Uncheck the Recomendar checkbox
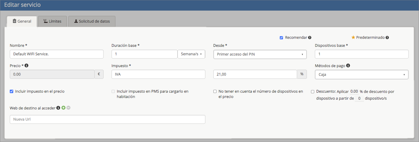 pyautogui.click(x=281, y=38)
